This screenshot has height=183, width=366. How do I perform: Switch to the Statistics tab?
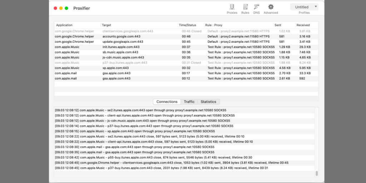[x=208, y=102]
